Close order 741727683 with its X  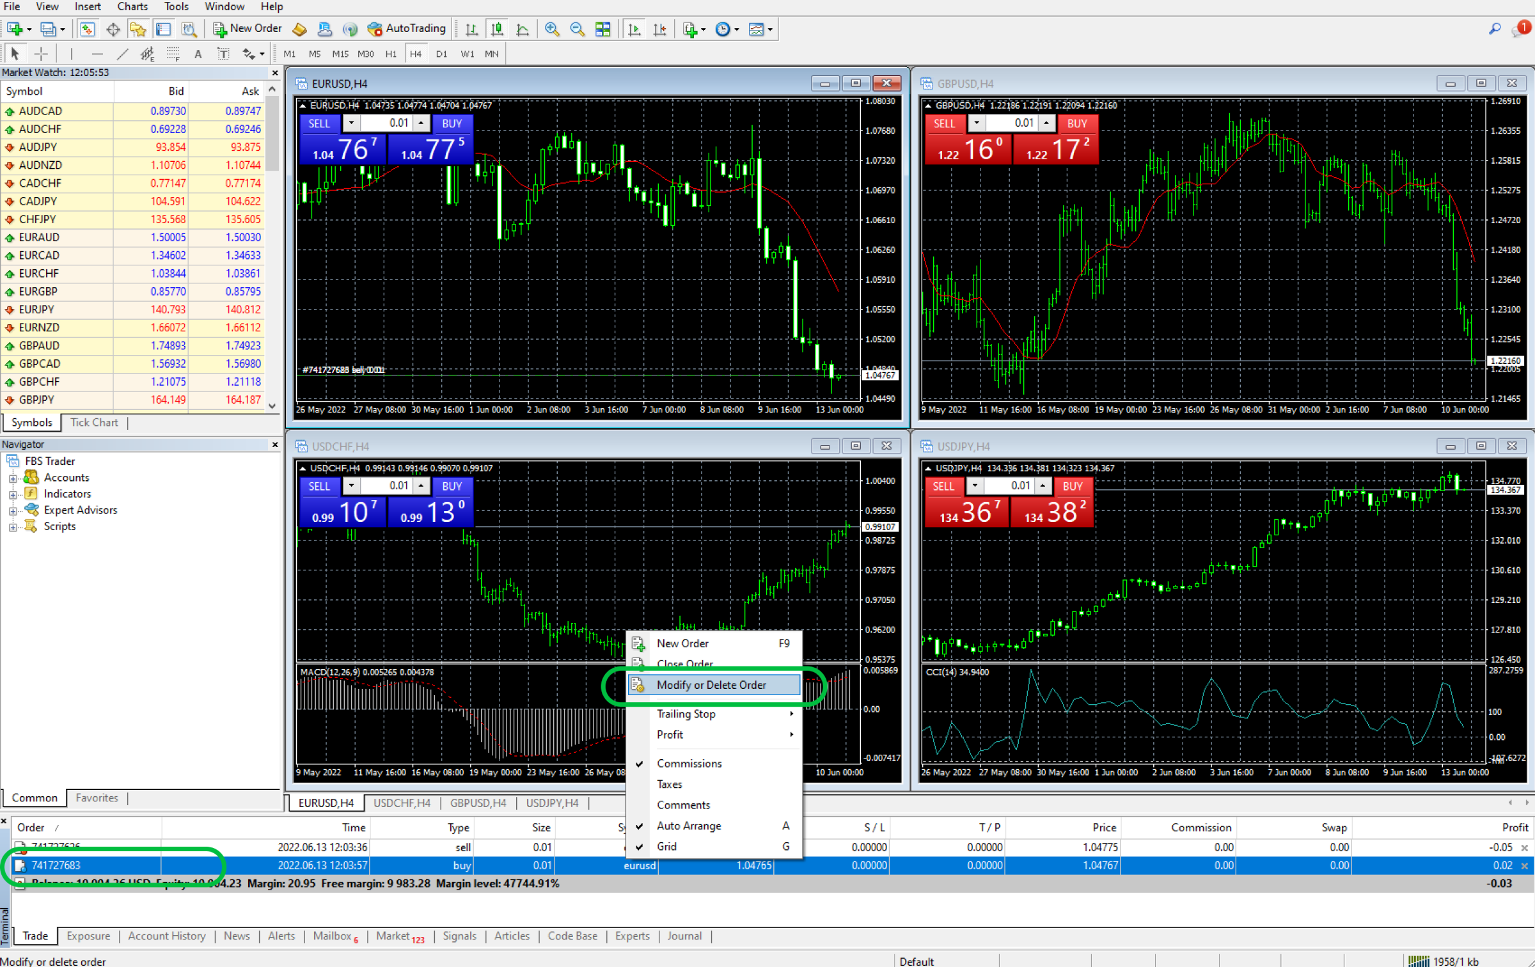pos(1525,866)
